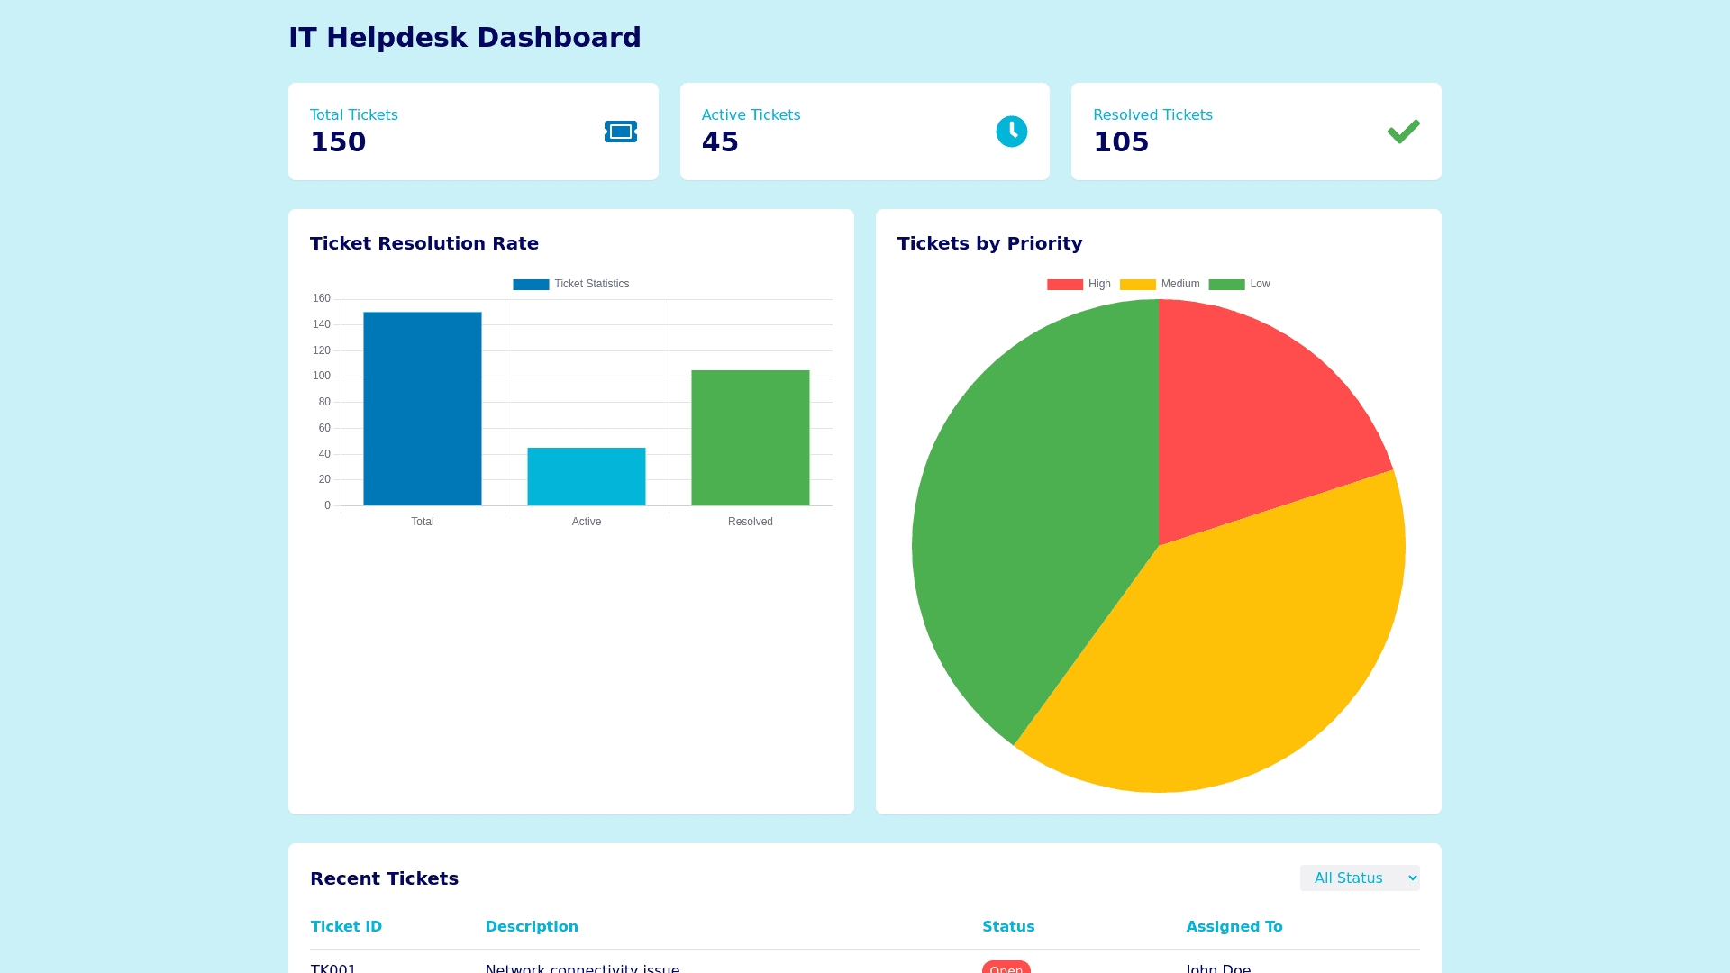This screenshot has height=973, width=1730.
Task: Click the Status column header
Action: (x=1007, y=926)
